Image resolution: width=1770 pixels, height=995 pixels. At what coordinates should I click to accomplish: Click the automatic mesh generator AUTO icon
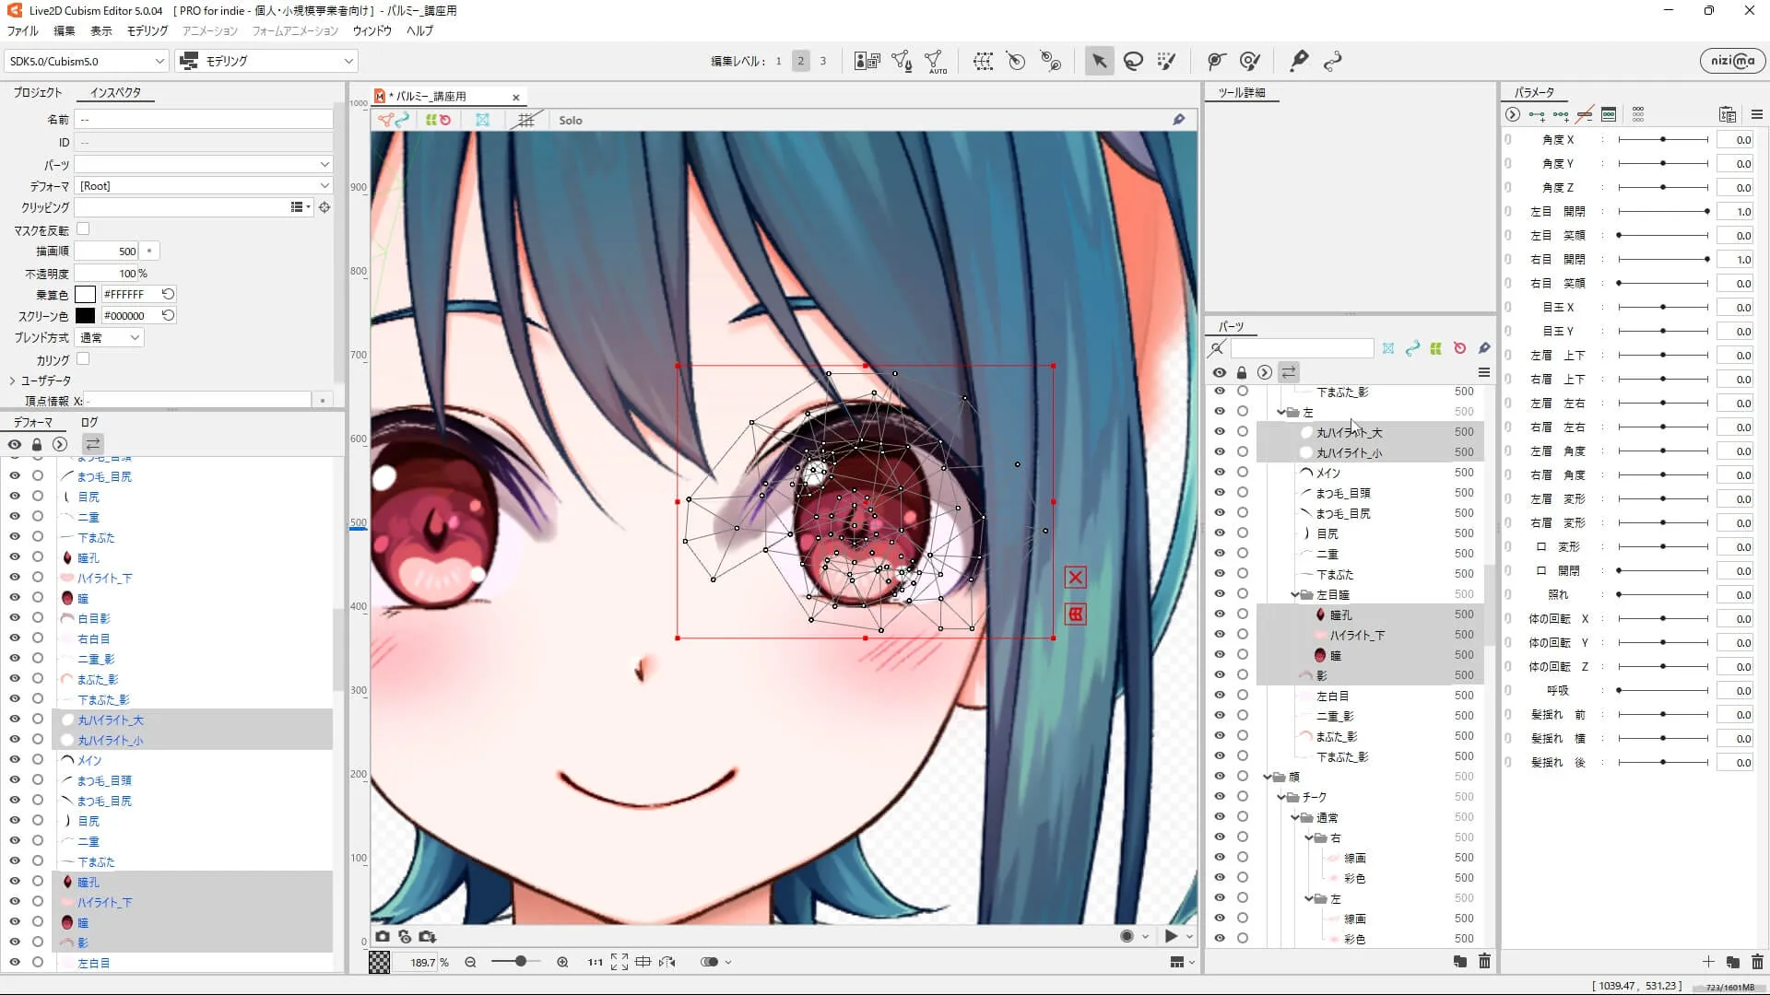pos(936,61)
